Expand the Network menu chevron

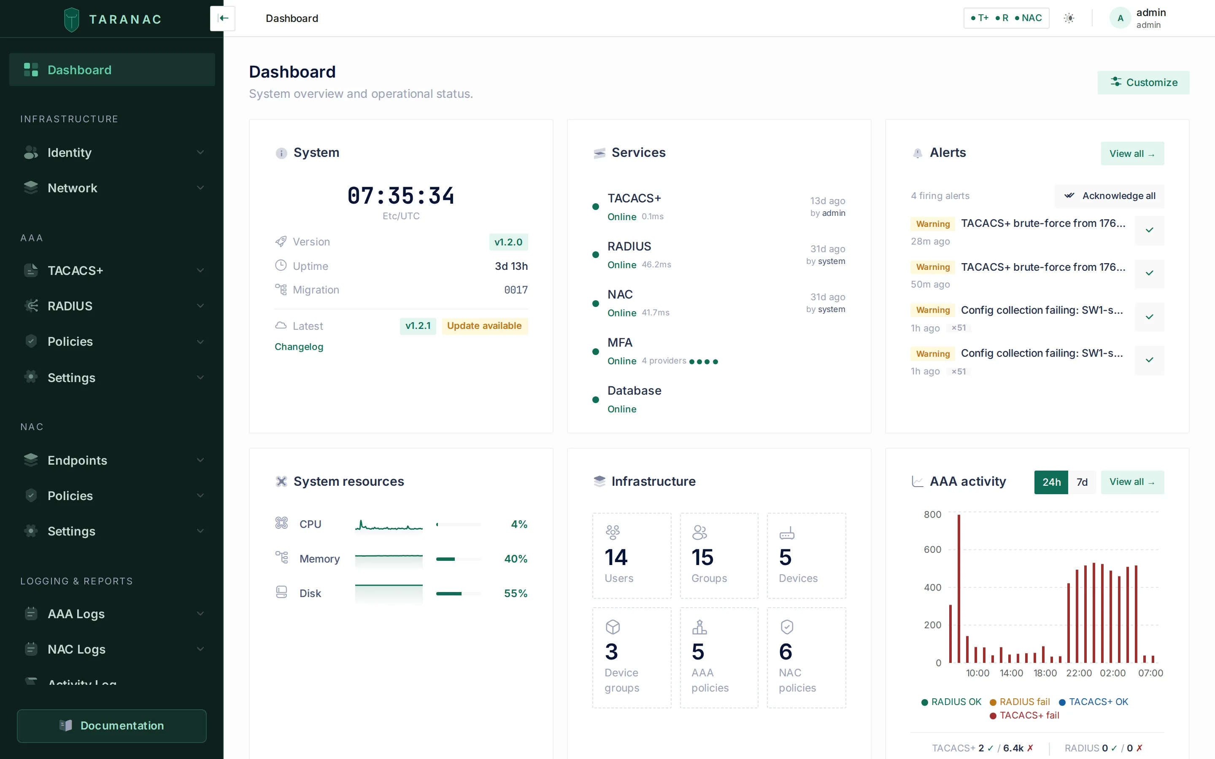[200, 188]
